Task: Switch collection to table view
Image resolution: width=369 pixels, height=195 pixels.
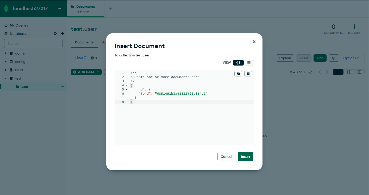Action: 359,72
